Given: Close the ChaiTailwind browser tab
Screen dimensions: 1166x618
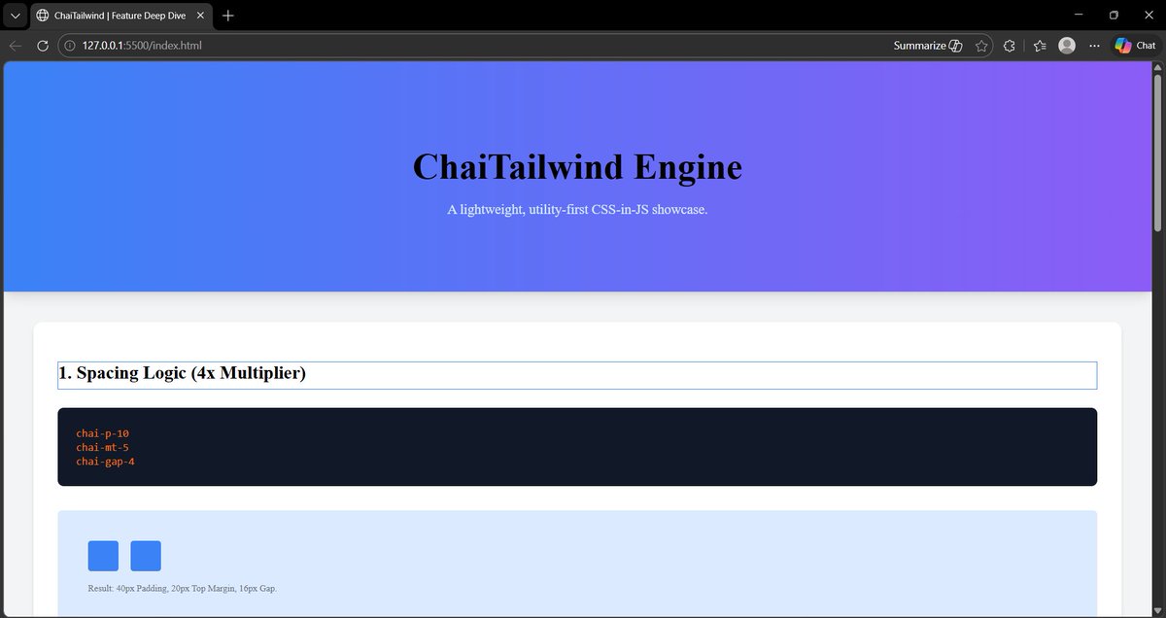Looking at the screenshot, I should click(201, 16).
